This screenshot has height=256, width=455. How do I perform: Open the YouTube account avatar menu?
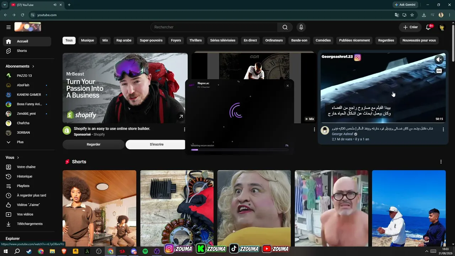click(442, 27)
